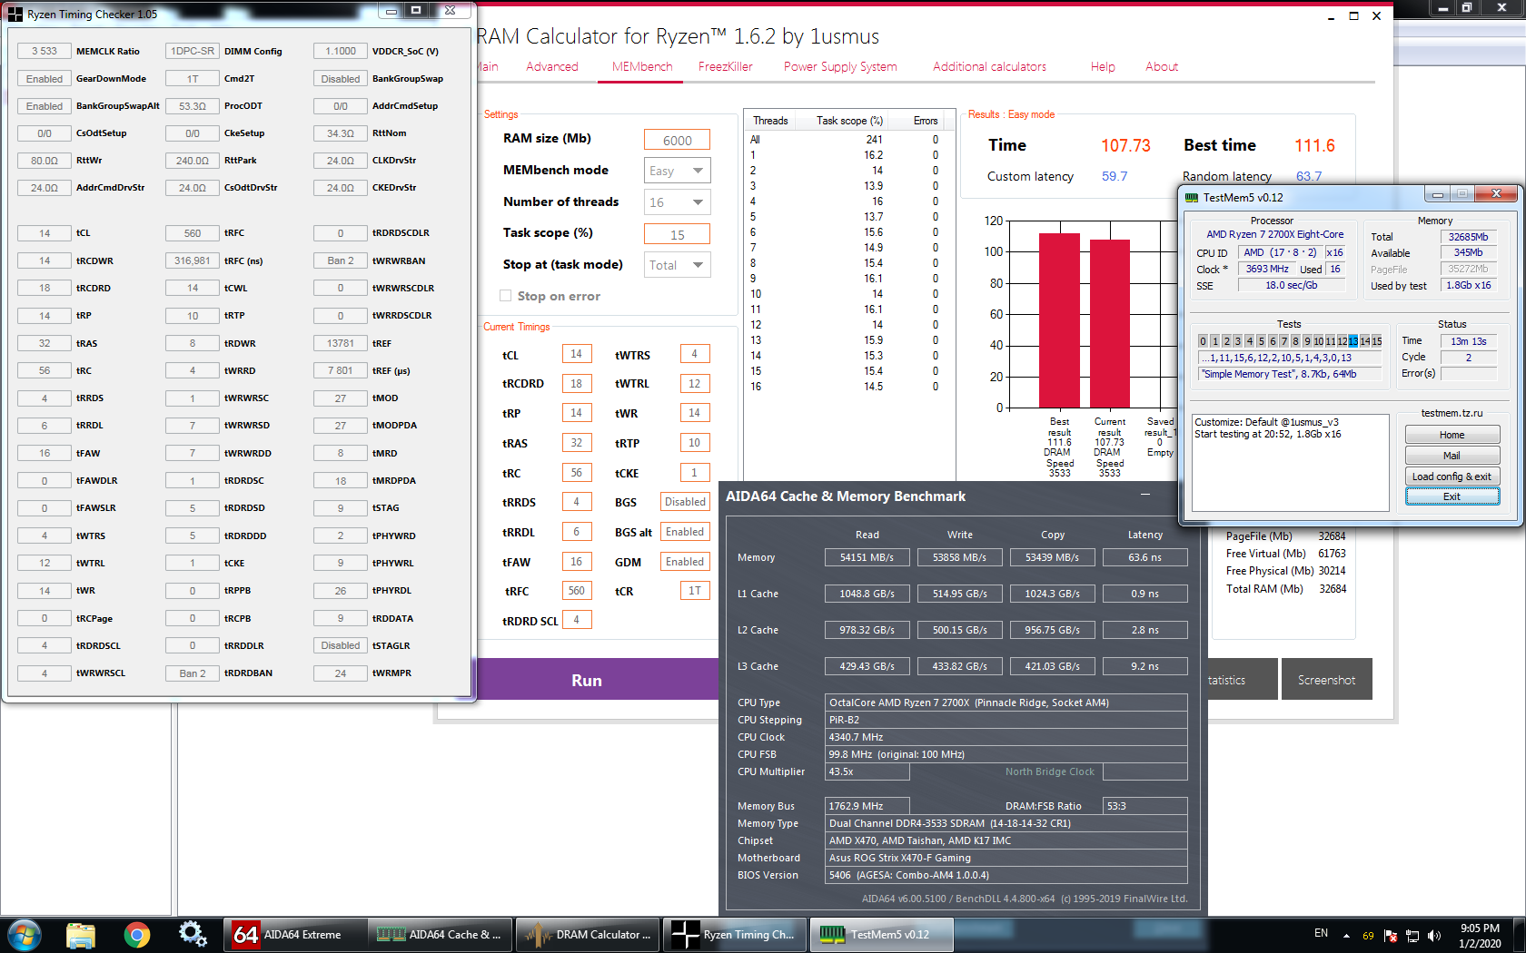The image size is (1526, 953).
Task: Switch to the Main tab
Action: tap(487, 66)
